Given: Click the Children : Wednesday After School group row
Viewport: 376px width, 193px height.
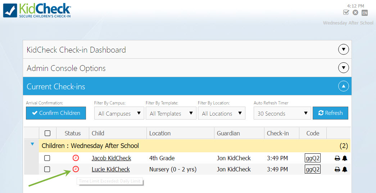Looking at the screenshot, I should (194, 146).
